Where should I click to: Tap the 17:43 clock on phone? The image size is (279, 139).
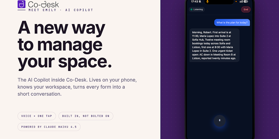pos(194,1)
